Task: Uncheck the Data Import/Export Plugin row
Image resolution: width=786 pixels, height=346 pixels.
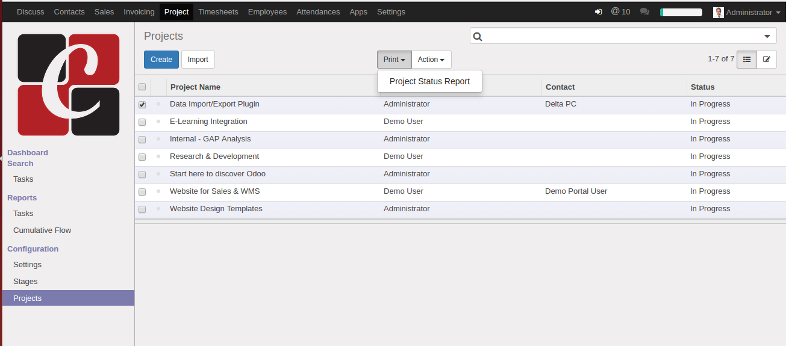Action: click(x=142, y=105)
